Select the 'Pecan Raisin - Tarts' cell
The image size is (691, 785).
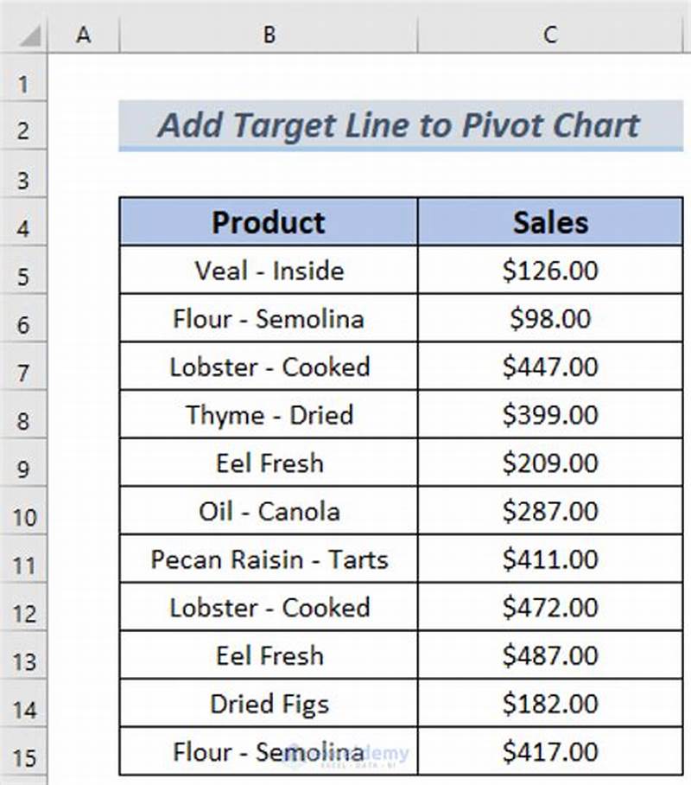(x=269, y=560)
